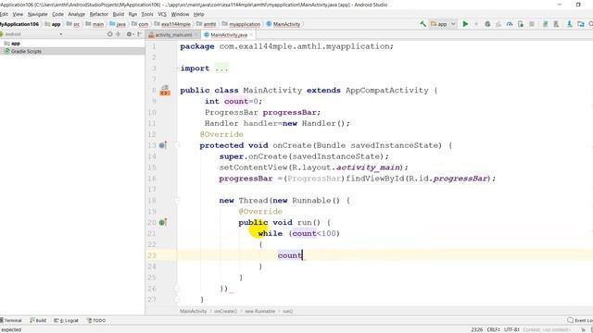Click new Runnable in editor breadcrumb
The height and width of the screenshot is (333, 593).
[x=259, y=312]
